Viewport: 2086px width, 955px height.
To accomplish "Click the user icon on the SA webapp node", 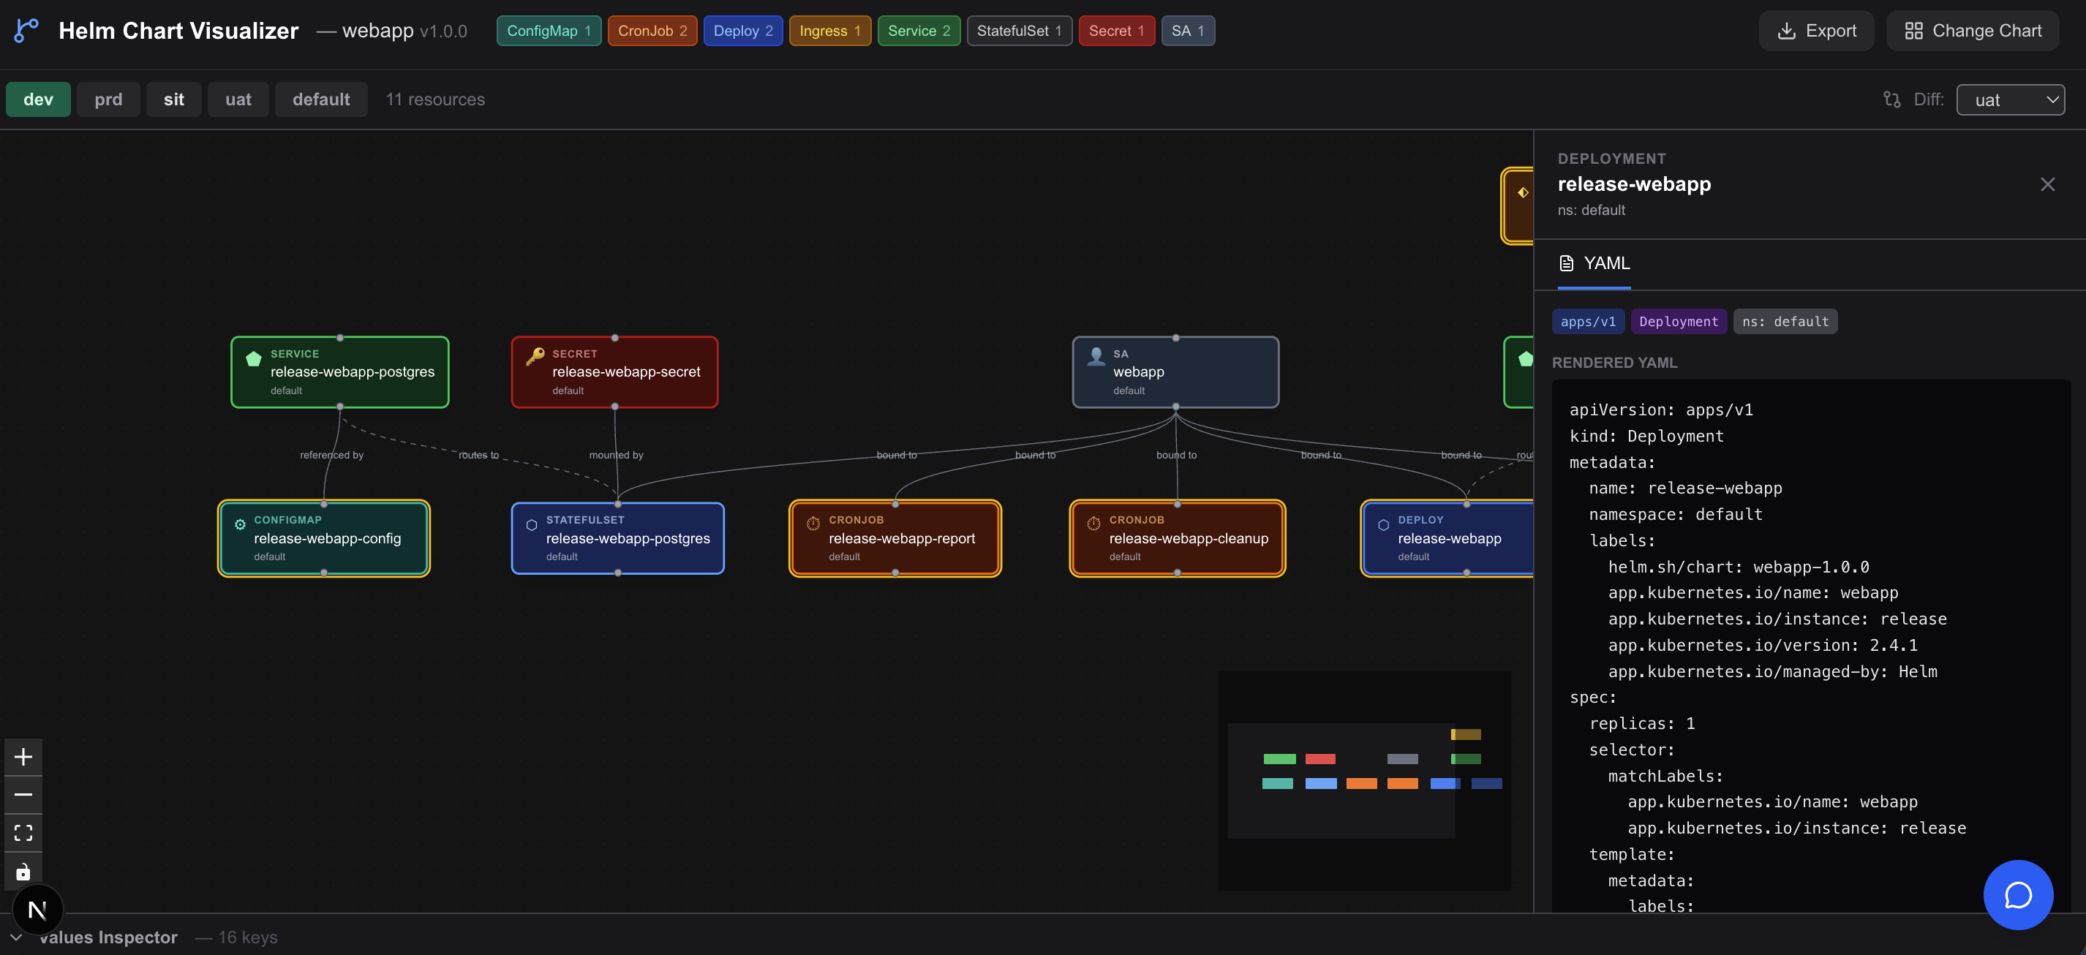I will pyautogui.click(x=1096, y=356).
